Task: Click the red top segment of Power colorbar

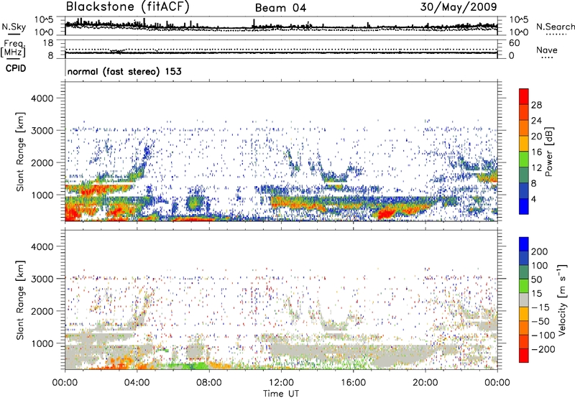Action: pos(524,96)
